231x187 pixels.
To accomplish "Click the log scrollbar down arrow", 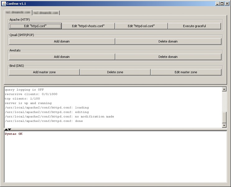I will click(224, 125).
